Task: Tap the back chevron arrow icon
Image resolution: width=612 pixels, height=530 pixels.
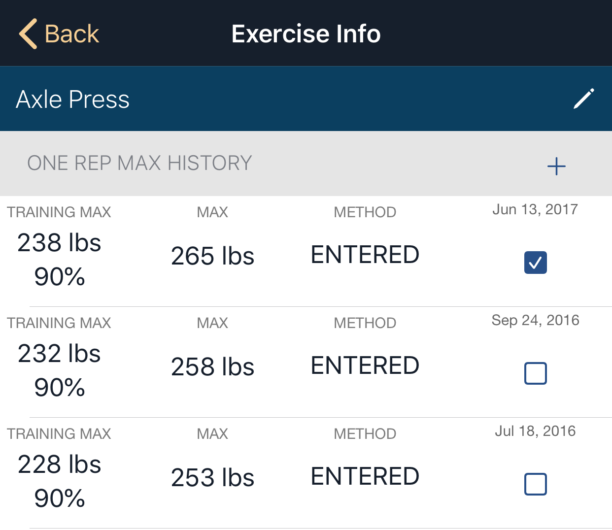Action: 28,33
